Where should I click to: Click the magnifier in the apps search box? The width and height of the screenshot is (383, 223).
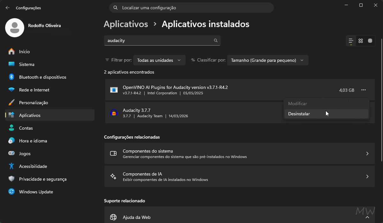point(215,40)
